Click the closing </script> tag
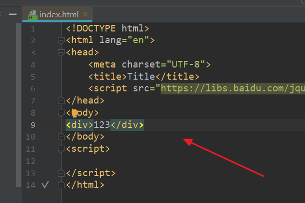The width and height of the screenshot is (305, 203). [x=90, y=173]
